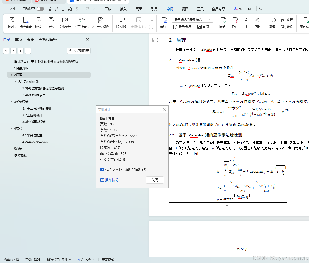The width and height of the screenshot is (309, 263).
Task: Click 字数: 5208 in status bar
Action: pyautogui.click(x=33, y=260)
